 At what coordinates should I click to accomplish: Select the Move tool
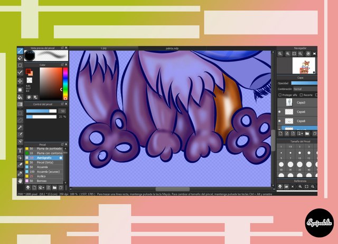20,81
